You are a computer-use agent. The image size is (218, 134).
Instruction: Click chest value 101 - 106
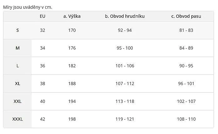point(125,66)
